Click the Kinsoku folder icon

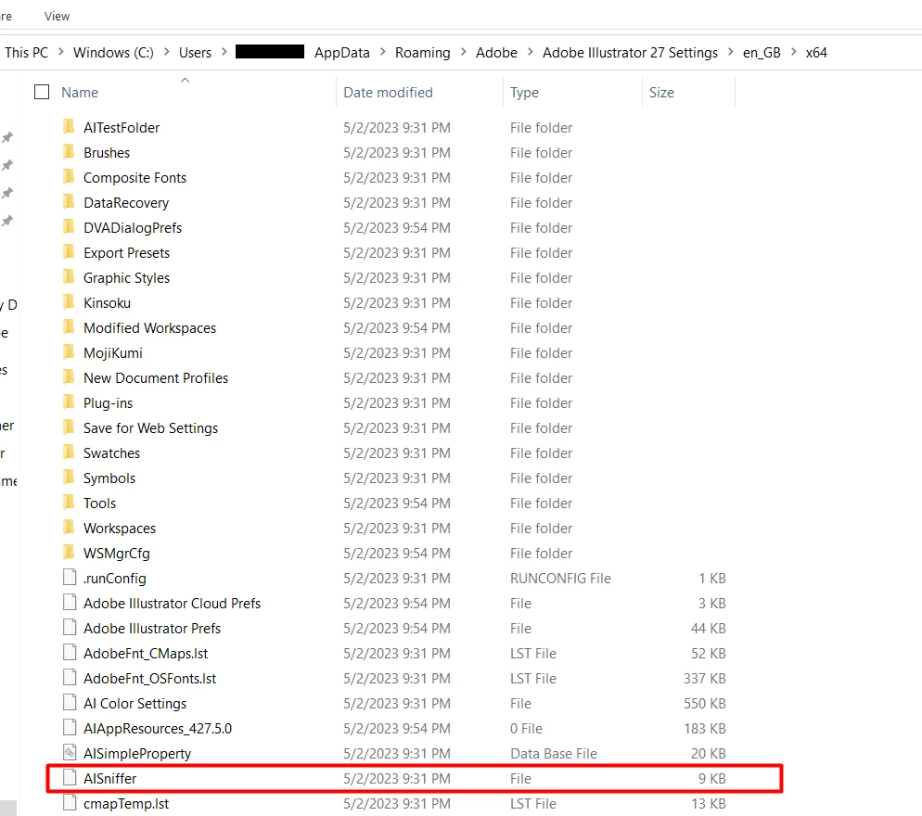point(69,301)
